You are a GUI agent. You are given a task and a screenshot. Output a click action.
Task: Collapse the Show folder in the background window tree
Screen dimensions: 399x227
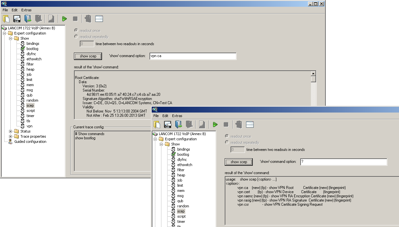(x=11, y=38)
